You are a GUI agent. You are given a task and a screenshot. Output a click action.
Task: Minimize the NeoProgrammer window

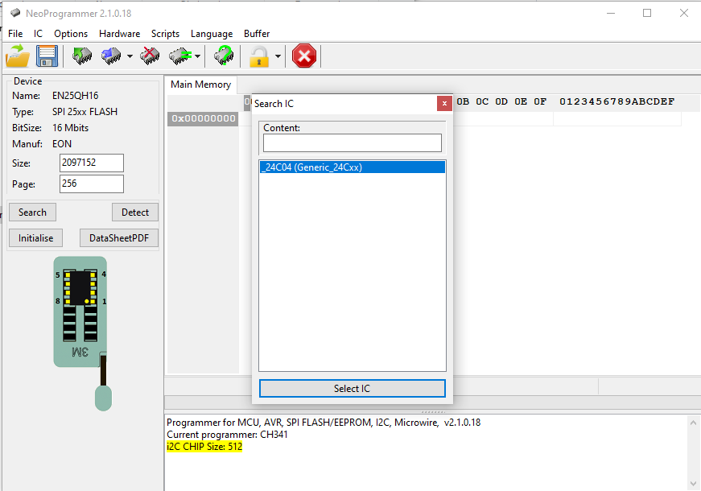pos(611,13)
